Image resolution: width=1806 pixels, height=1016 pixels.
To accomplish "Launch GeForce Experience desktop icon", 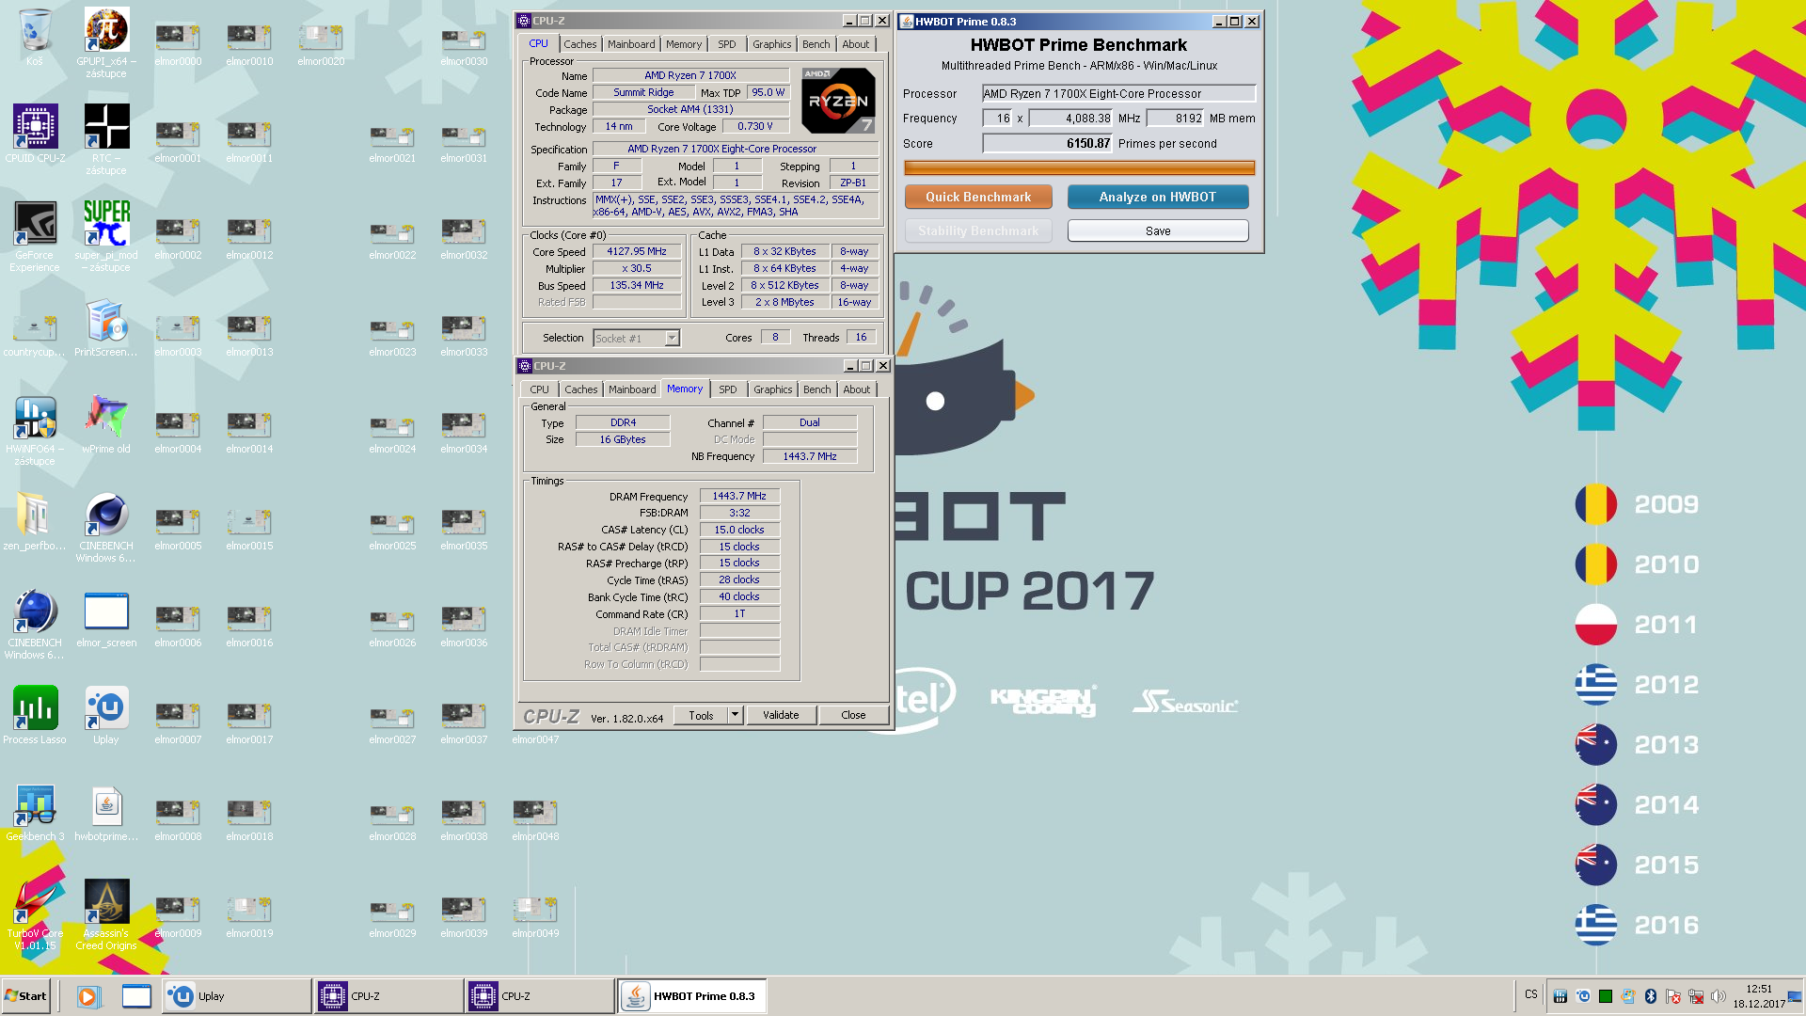I will click(x=35, y=236).
